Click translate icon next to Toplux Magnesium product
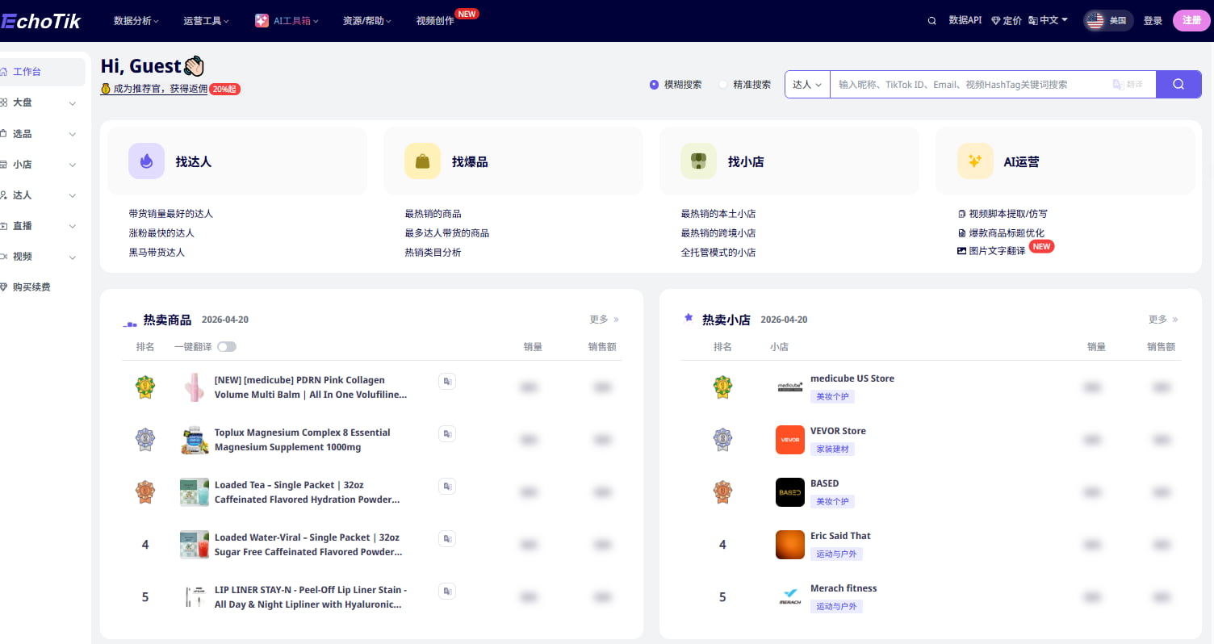Viewport: 1214px width, 644px height. (447, 434)
